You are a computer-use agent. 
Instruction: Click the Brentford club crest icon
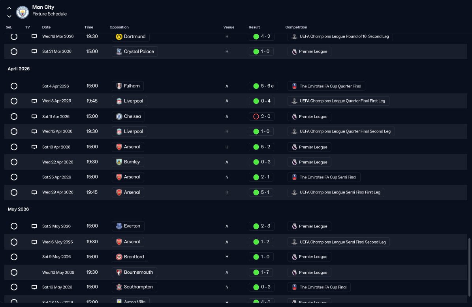[x=119, y=257]
